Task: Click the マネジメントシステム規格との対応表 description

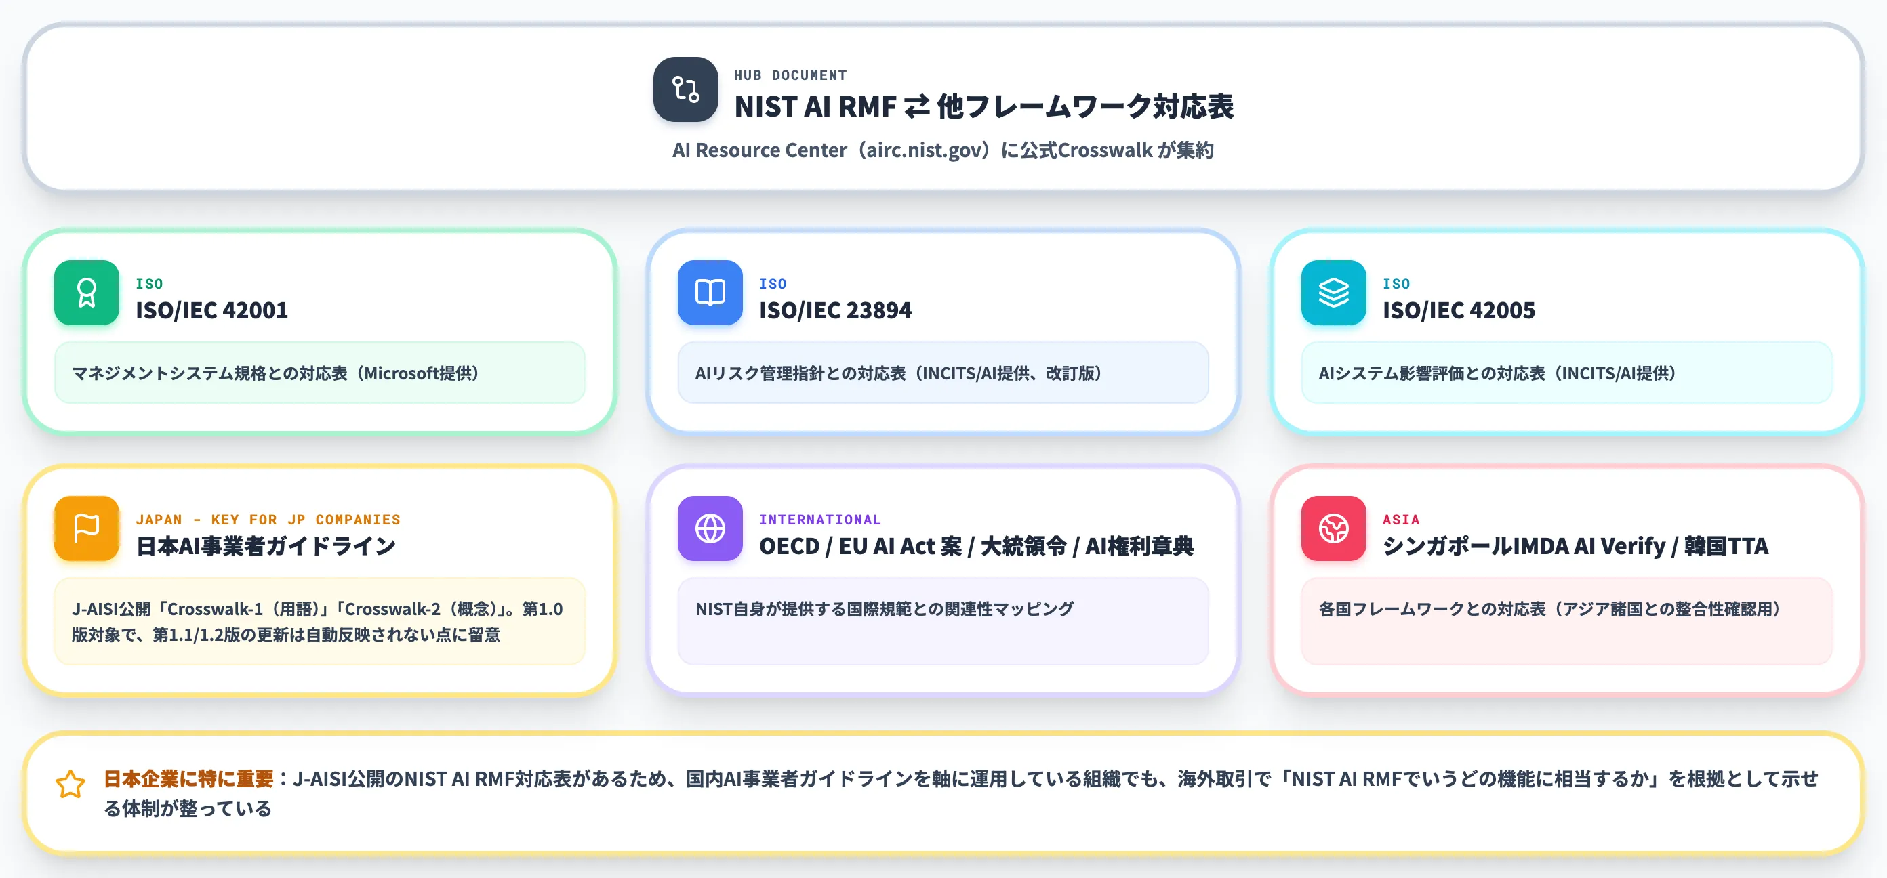Action: [275, 373]
